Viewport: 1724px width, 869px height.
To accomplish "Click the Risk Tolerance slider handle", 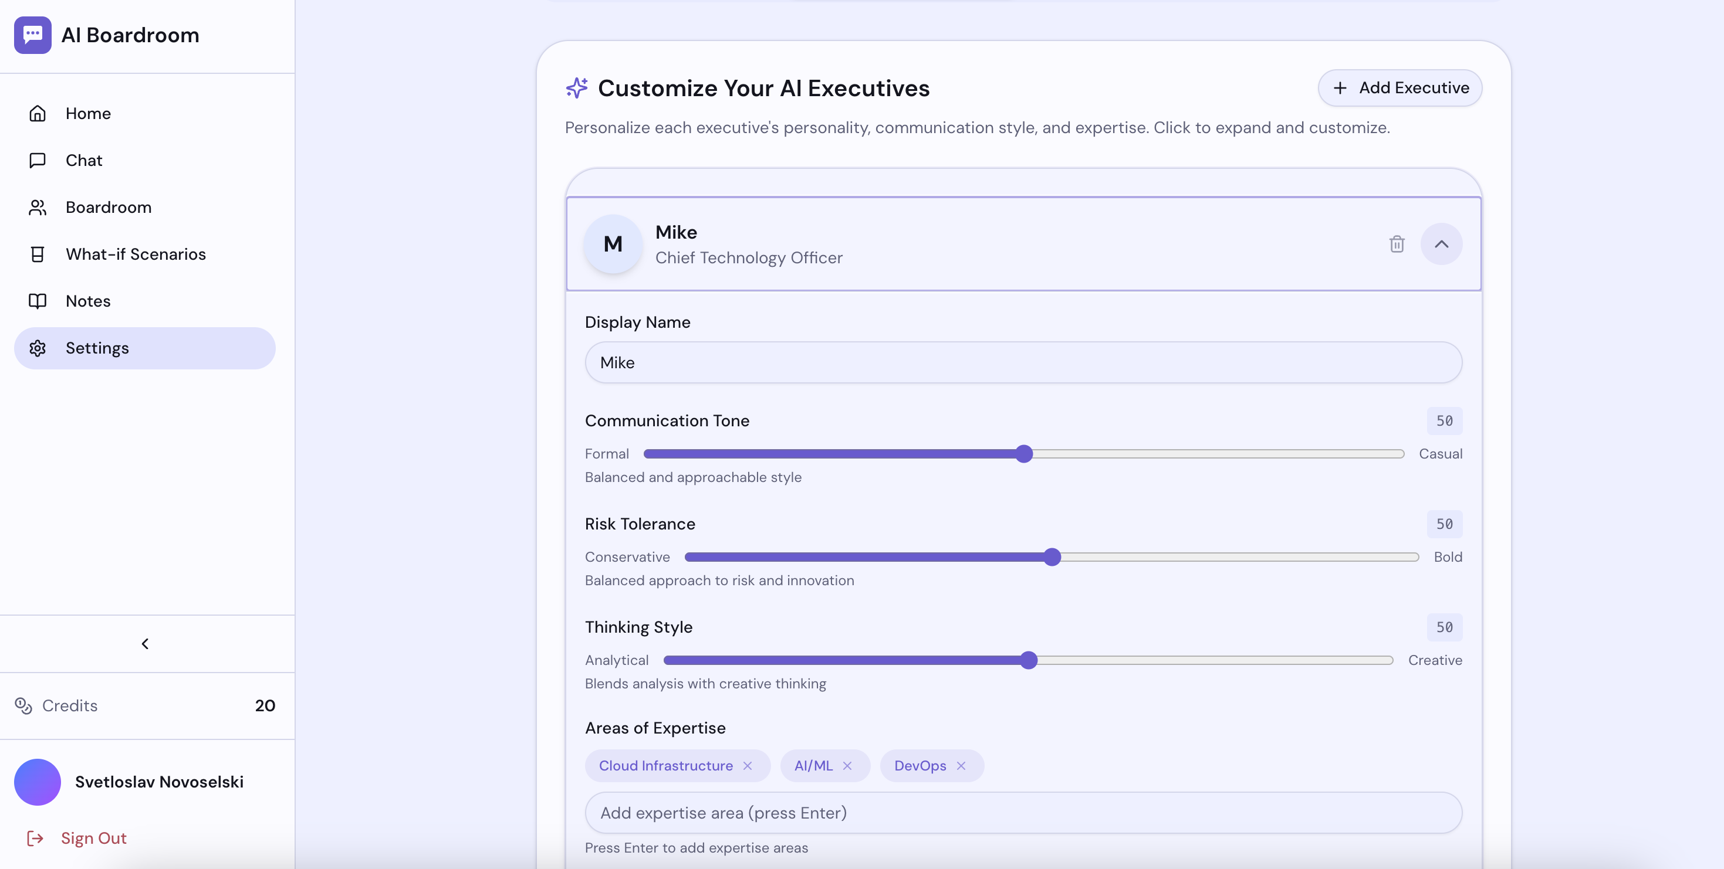I will (x=1052, y=557).
